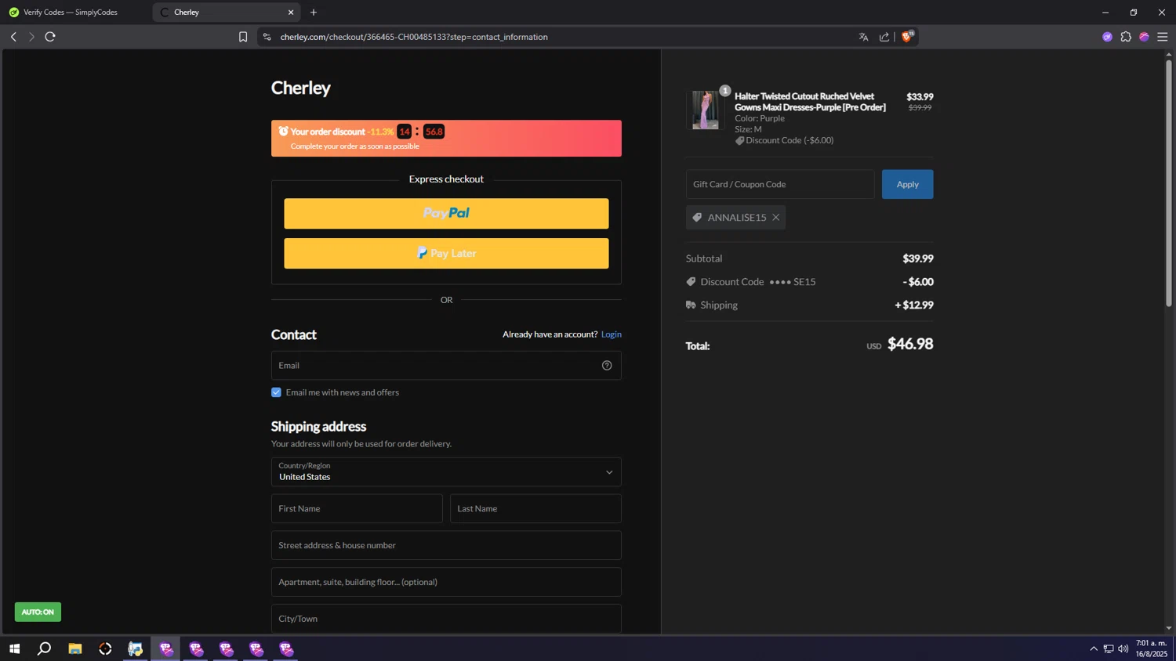This screenshot has width=1176, height=661.
Task: Click the email help question-mark icon
Action: click(607, 365)
